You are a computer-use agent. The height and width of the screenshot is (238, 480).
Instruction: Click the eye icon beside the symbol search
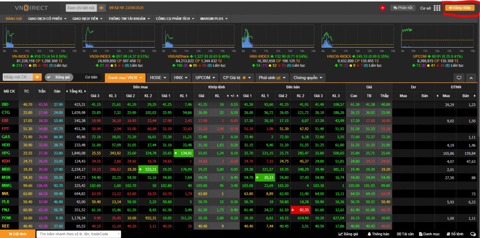[x=101, y=8]
